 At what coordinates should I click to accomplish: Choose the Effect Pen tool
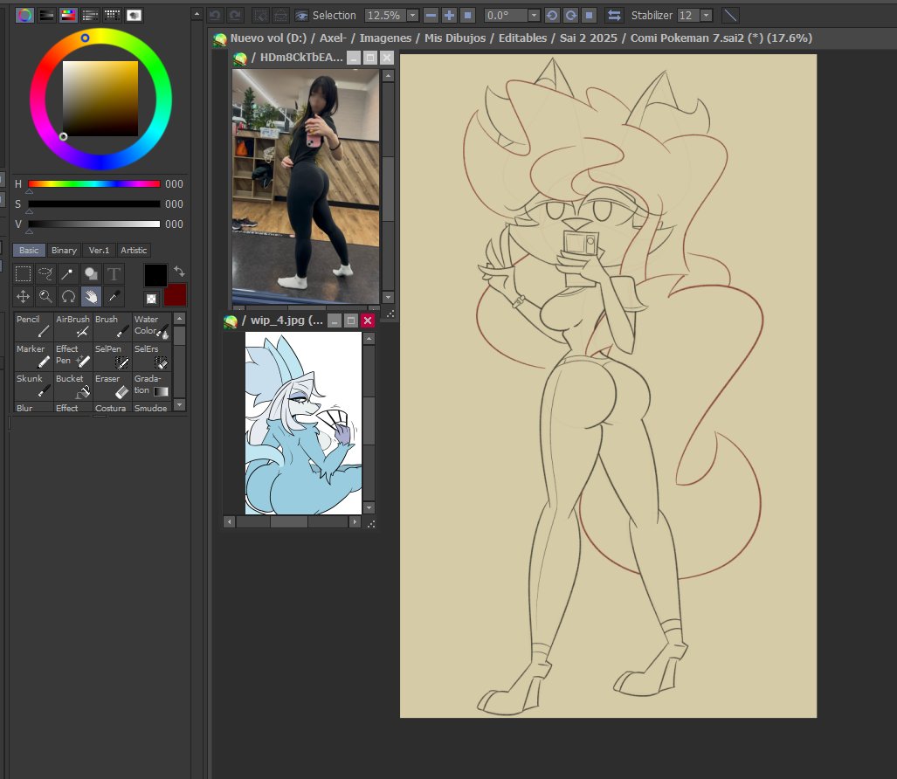coord(72,355)
